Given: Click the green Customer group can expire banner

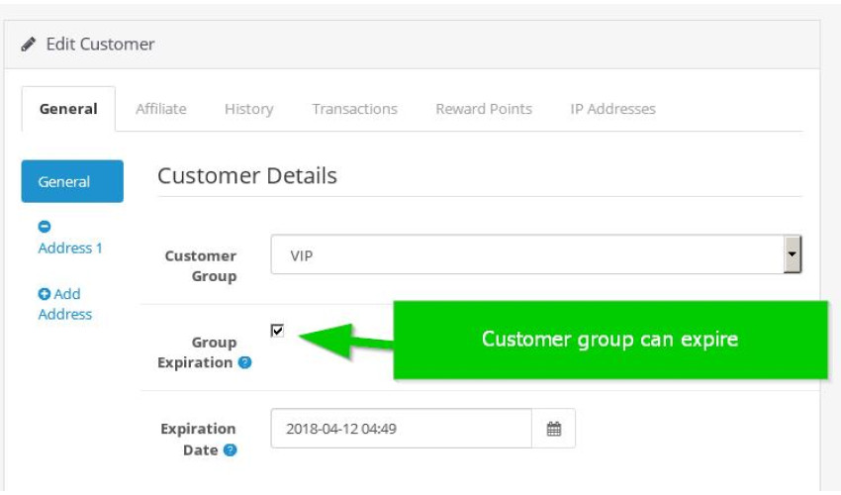Looking at the screenshot, I should point(610,340).
